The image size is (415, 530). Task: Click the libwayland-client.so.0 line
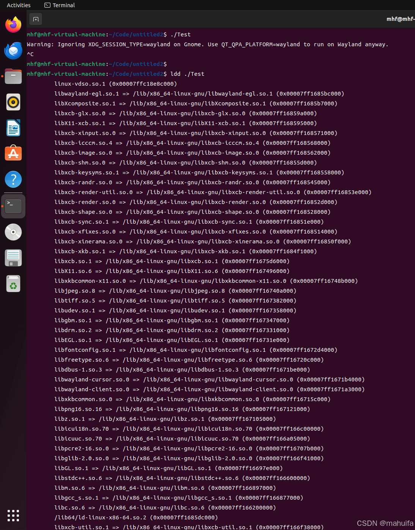[209, 389]
